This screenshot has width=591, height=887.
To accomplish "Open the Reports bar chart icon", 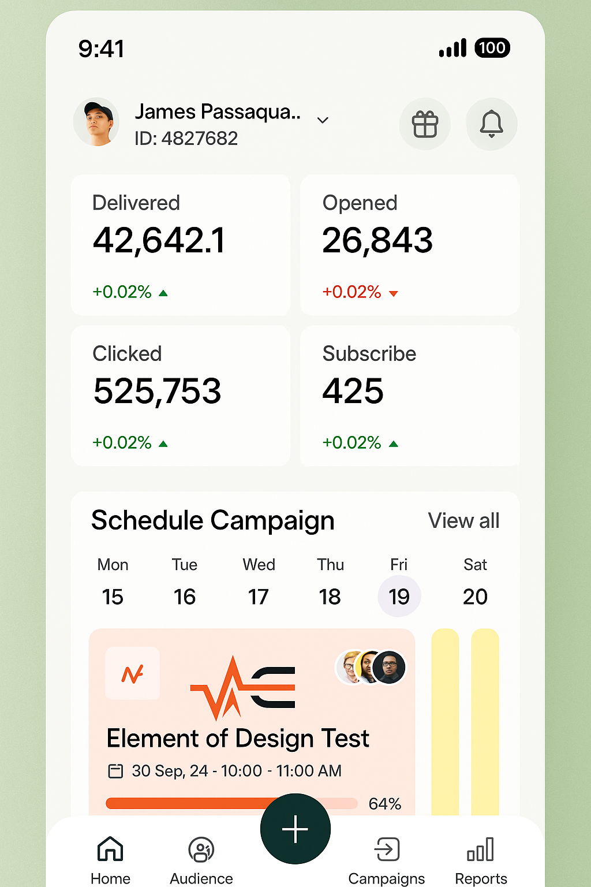I will pos(481,849).
